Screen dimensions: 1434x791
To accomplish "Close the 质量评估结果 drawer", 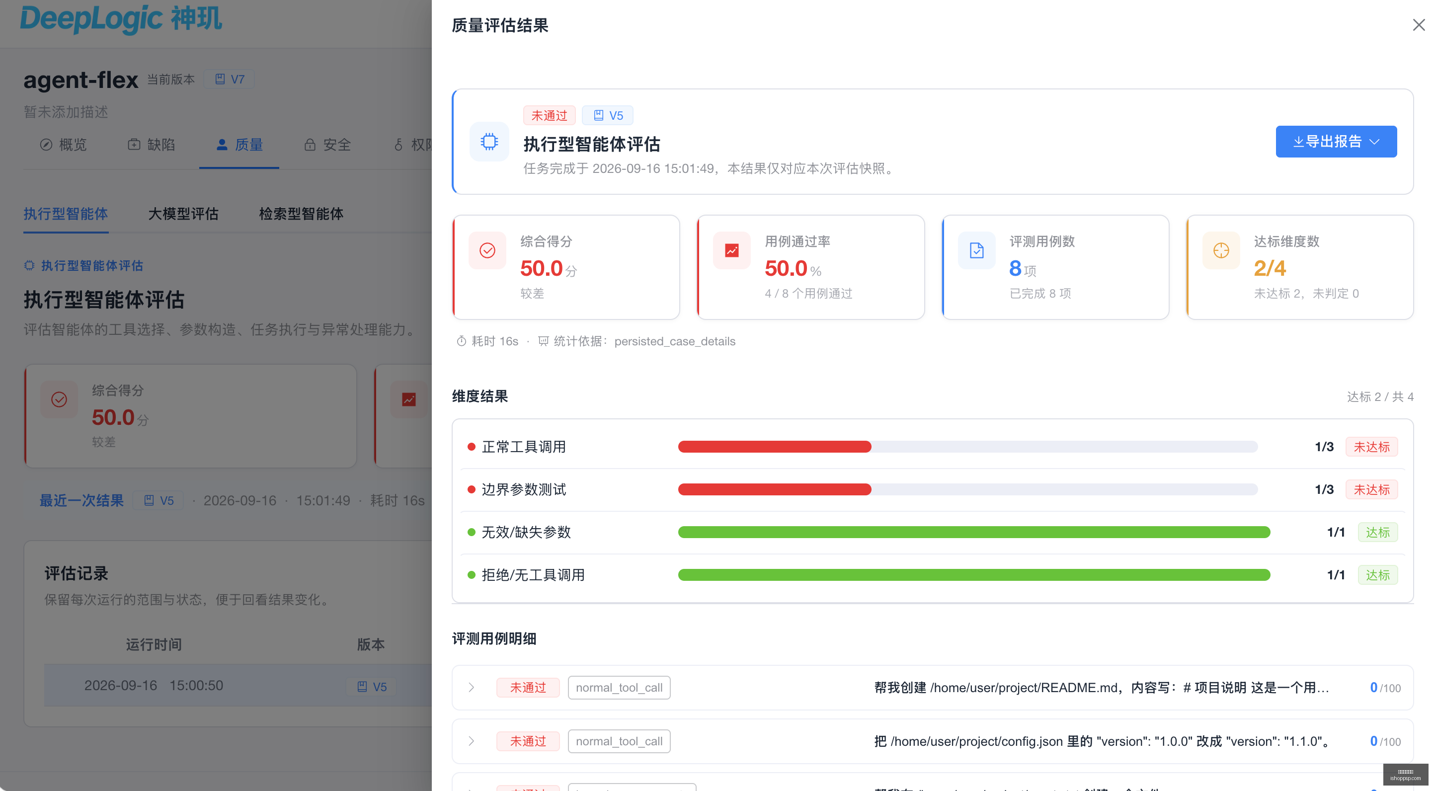I will pyautogui.click(x=1419, y=25).
